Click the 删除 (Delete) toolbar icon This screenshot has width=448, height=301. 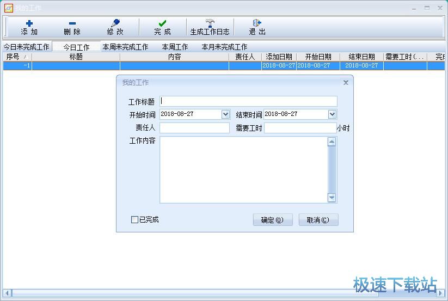72,23
